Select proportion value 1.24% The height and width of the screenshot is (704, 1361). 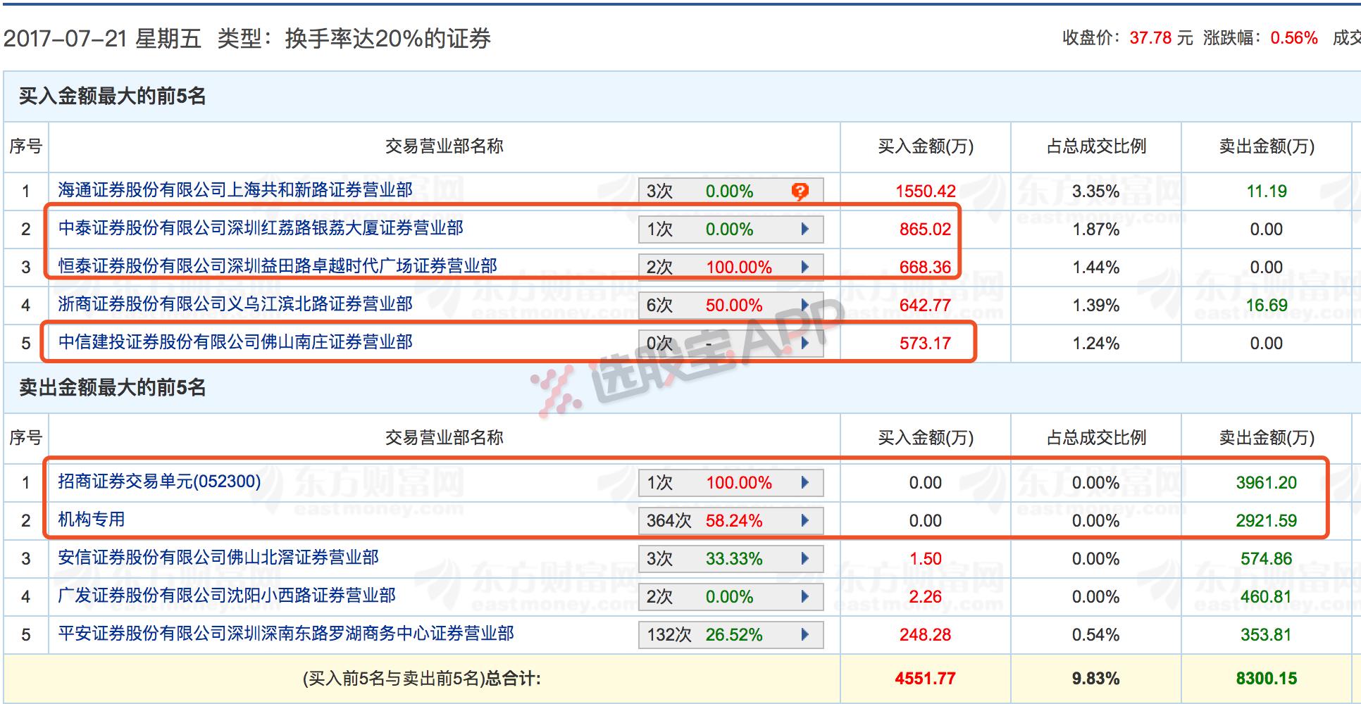coord(1096,343)
